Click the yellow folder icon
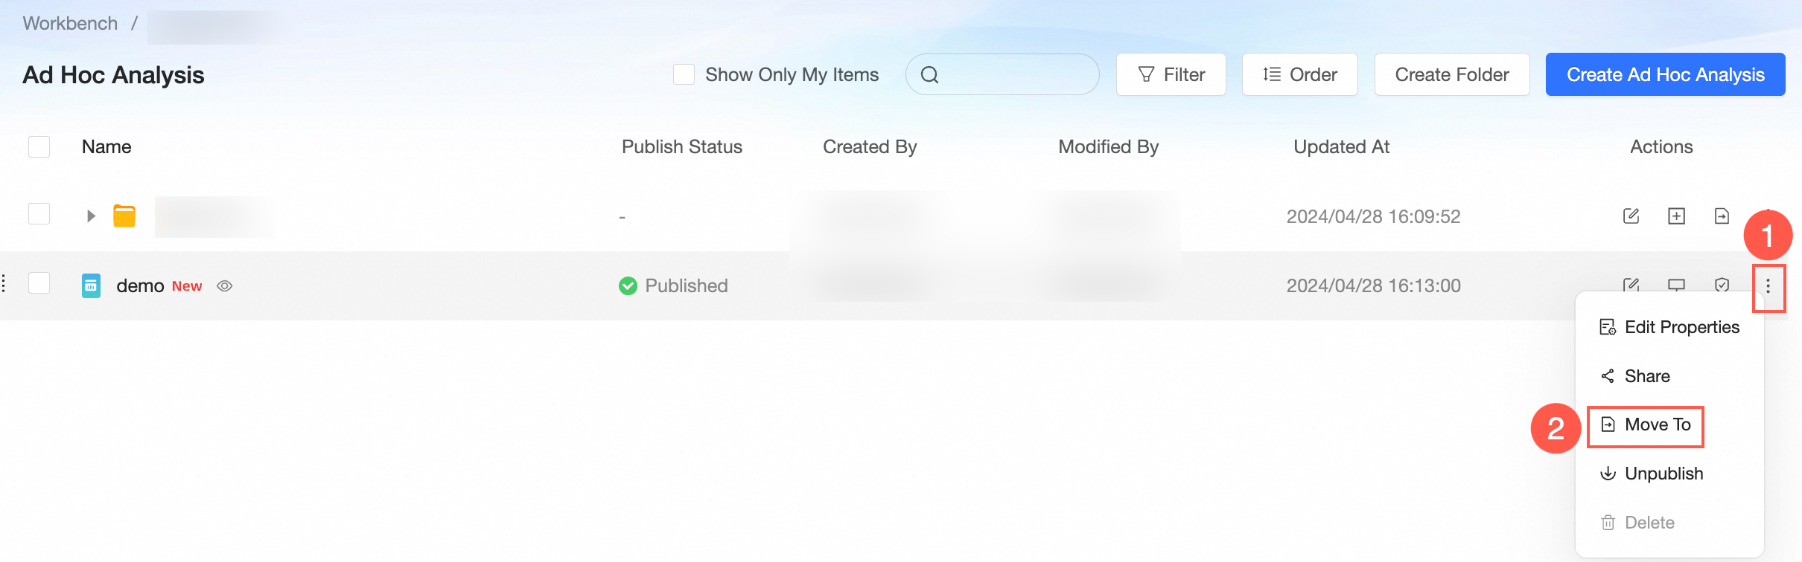The height and width of the screenshot is (562, 1802). click(124, 216)
